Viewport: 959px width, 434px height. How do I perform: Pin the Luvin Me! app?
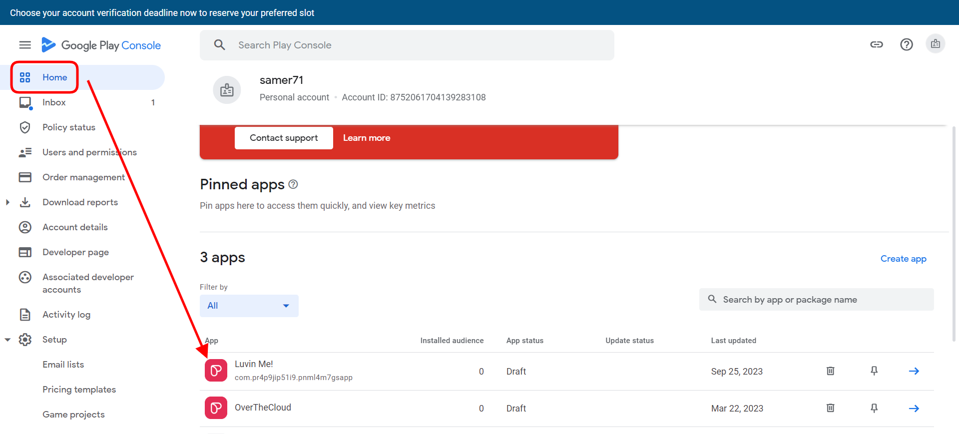tap(874, 371)
